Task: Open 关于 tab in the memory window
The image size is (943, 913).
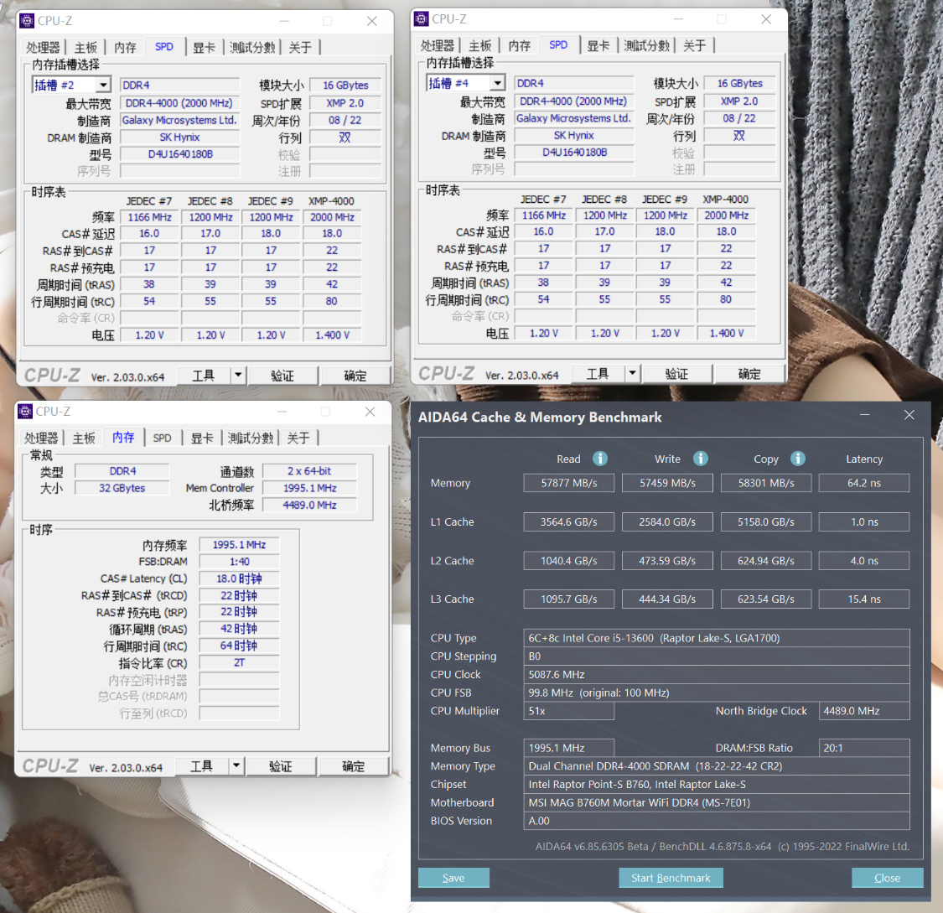Action: pyautogui.click(x=298, y=438)
